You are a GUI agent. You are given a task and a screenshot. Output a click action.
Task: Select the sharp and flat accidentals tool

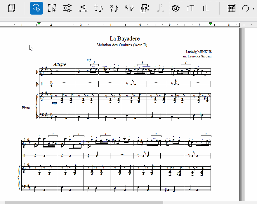click(x=129, y=8)
